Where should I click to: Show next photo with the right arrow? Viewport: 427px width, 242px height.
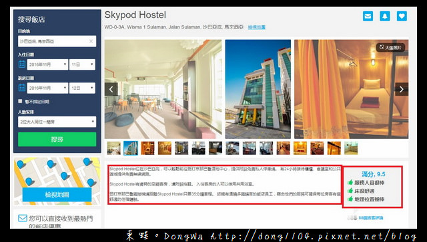tap(402, 89)
